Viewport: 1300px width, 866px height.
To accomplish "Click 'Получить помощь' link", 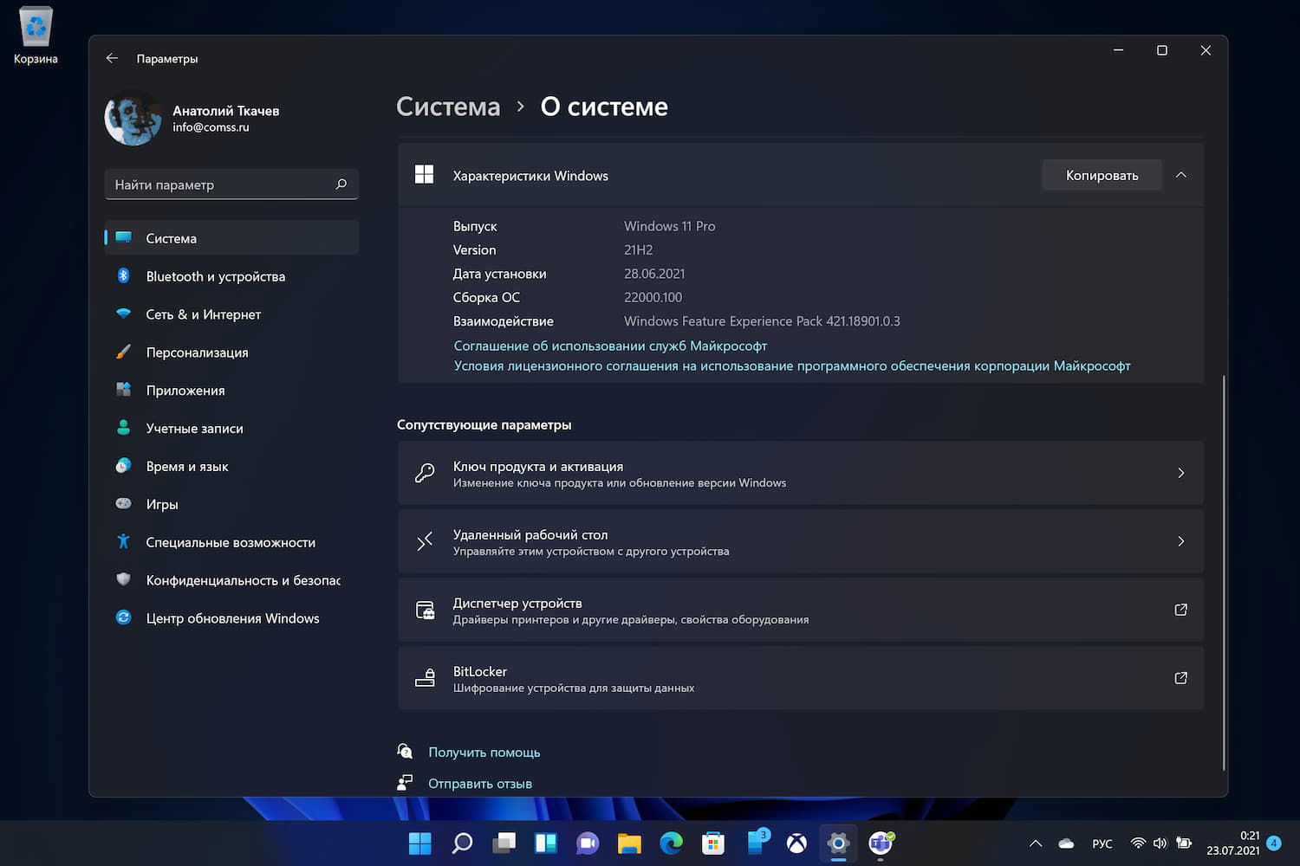I will point(484,753).
